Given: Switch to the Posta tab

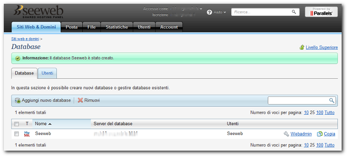Looking at the screenshot, I should pos(72,27).
